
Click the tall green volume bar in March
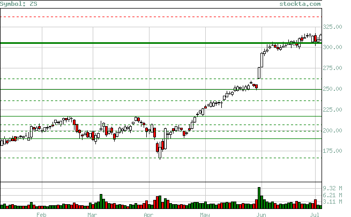(101, 201)
